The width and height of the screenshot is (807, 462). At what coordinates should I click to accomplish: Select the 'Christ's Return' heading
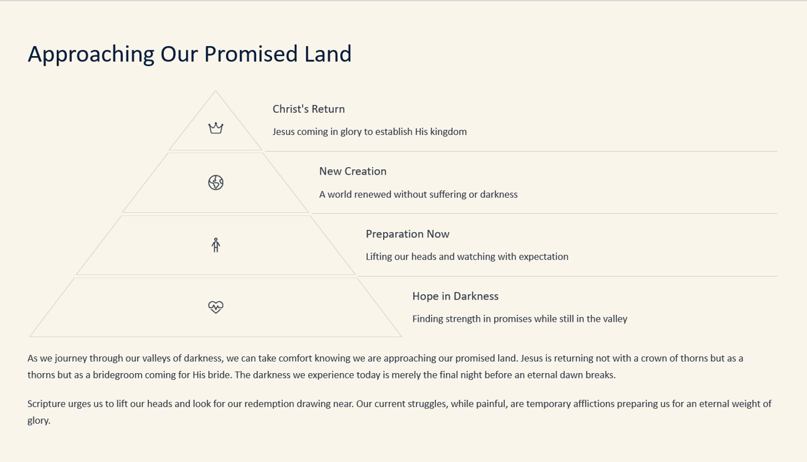309,109
